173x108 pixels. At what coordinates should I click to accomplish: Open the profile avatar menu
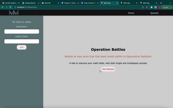coord(159,7)
